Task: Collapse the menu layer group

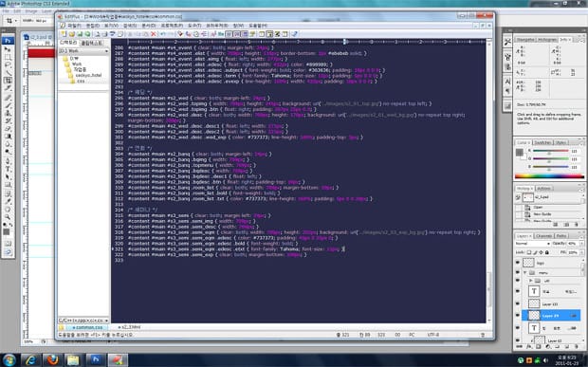Action: (525, 272)
